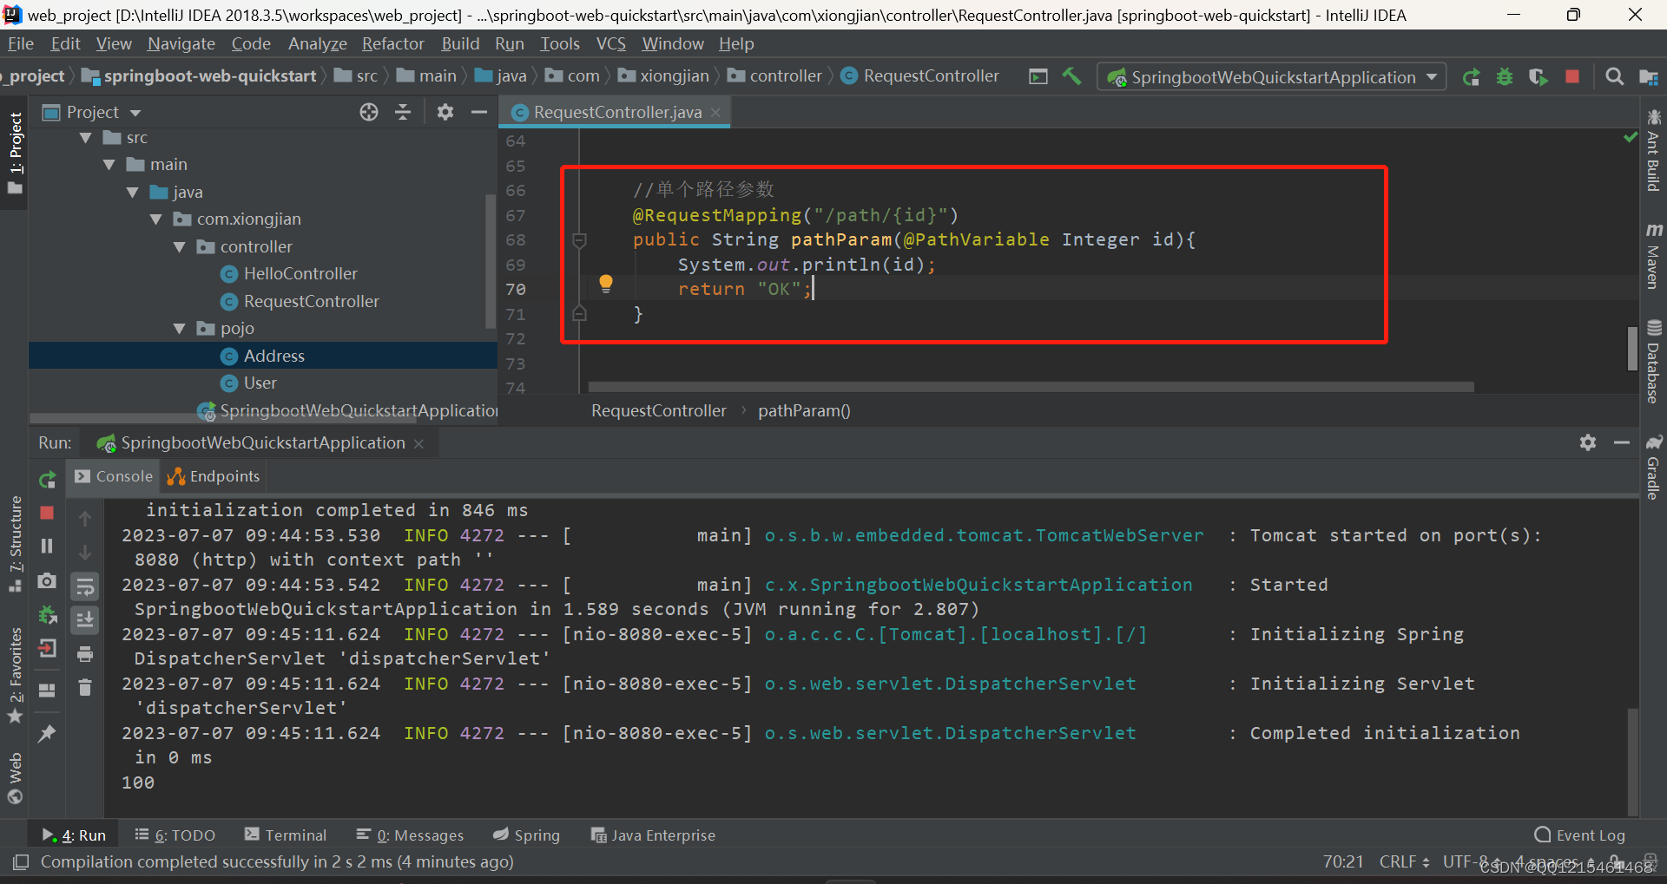1667x884 pixels.
Task: Click the CRLF line separator in status bar
Action: tap(1404, 861)
